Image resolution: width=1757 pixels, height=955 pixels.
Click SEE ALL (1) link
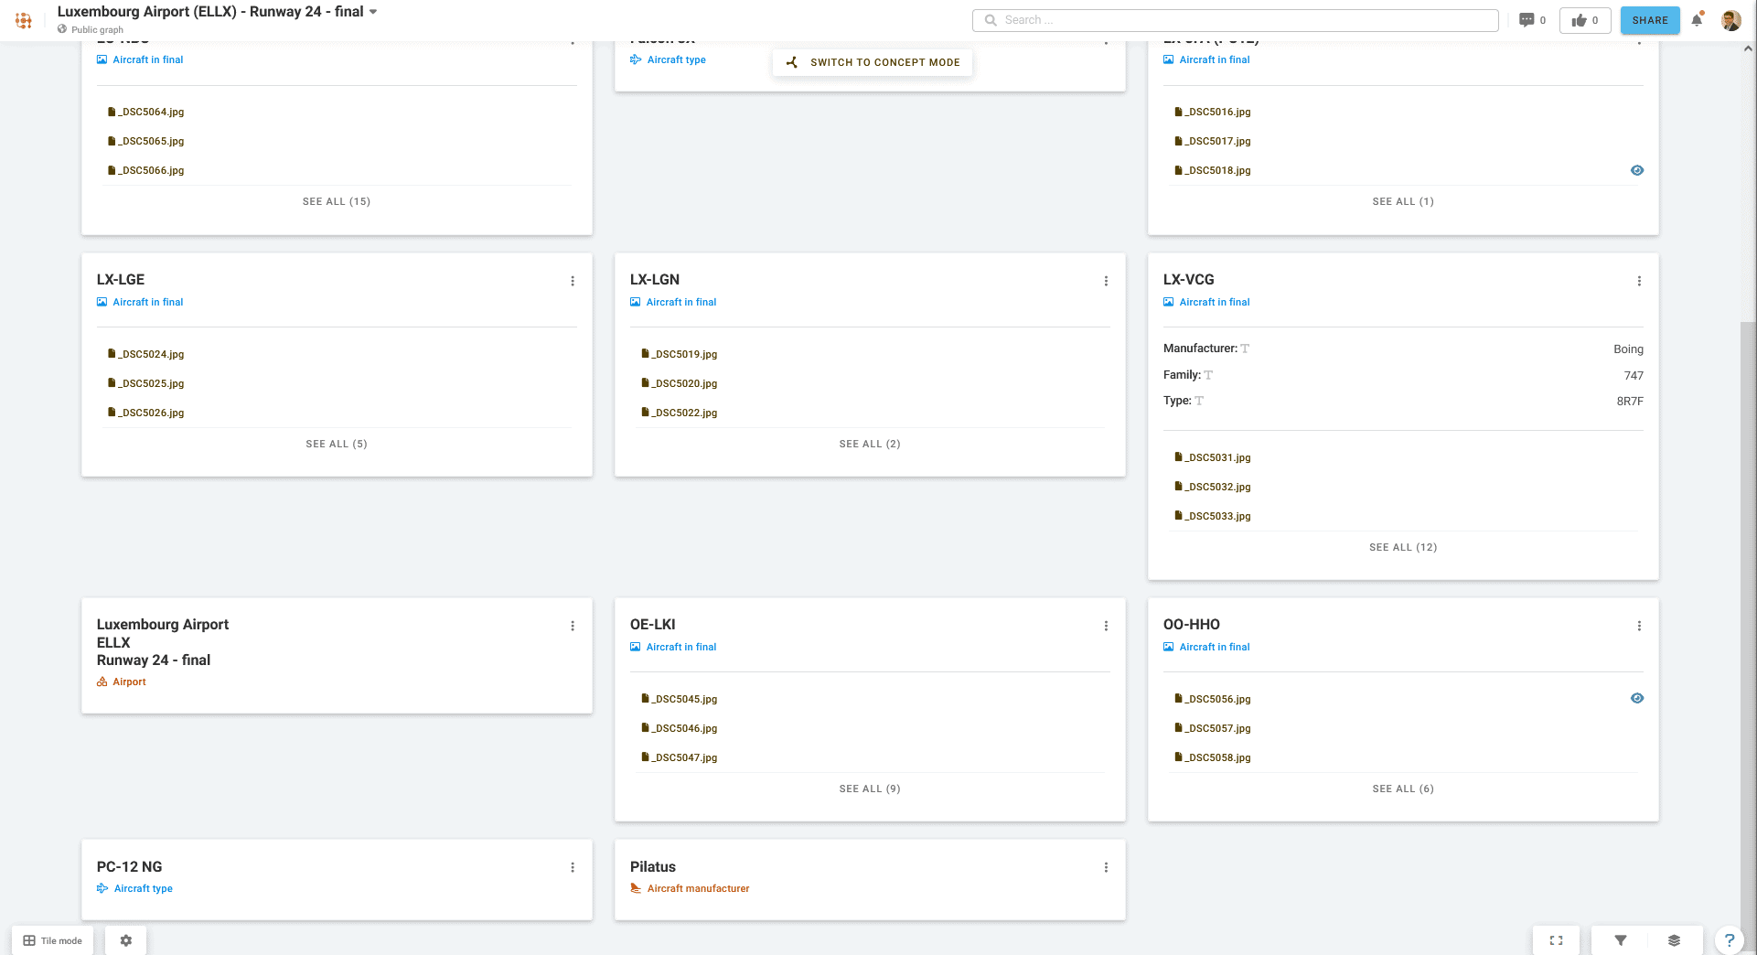pos(1403,201)
